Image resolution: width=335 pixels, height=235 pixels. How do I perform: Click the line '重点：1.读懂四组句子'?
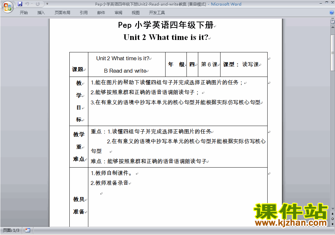151,132
